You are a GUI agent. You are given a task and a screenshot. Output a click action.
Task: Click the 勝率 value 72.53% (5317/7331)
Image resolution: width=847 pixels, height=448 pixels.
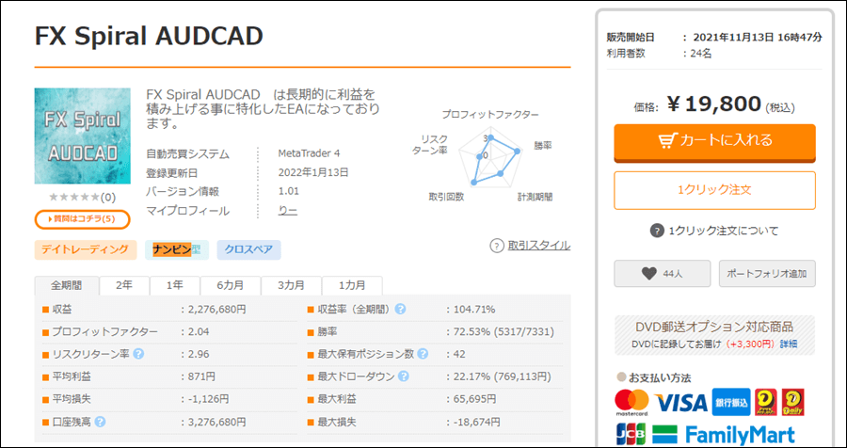[x=503, y=332]
